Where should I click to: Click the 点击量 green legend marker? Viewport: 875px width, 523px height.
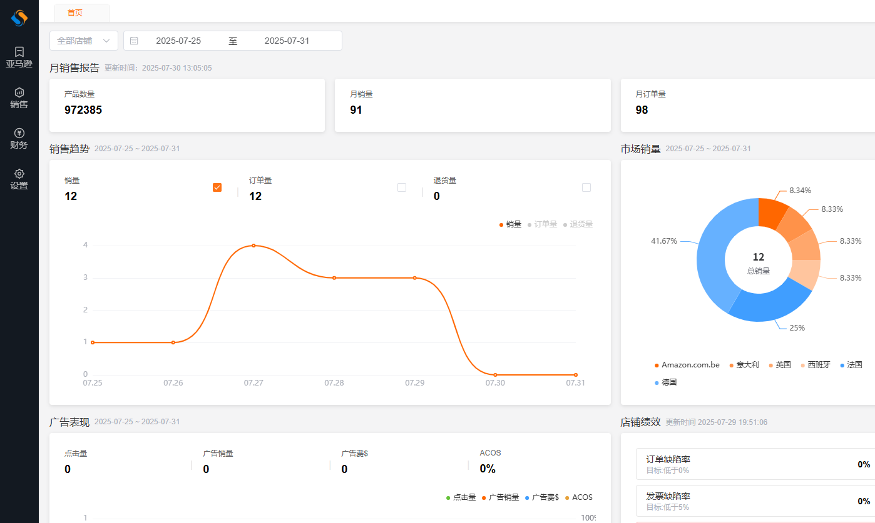click(x=448, y=498)
